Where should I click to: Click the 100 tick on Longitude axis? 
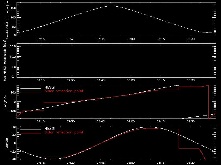click(13, 92)
